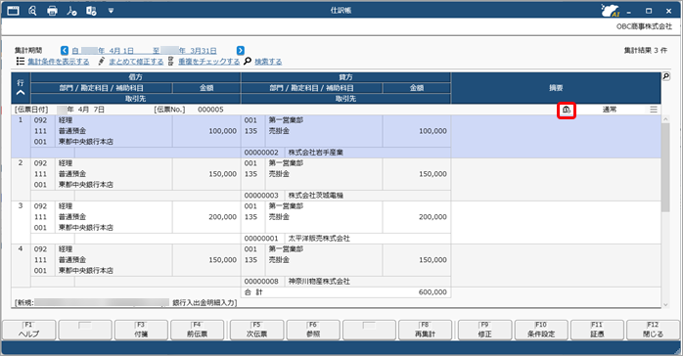Click slip number 000005

tap(210, 110)
